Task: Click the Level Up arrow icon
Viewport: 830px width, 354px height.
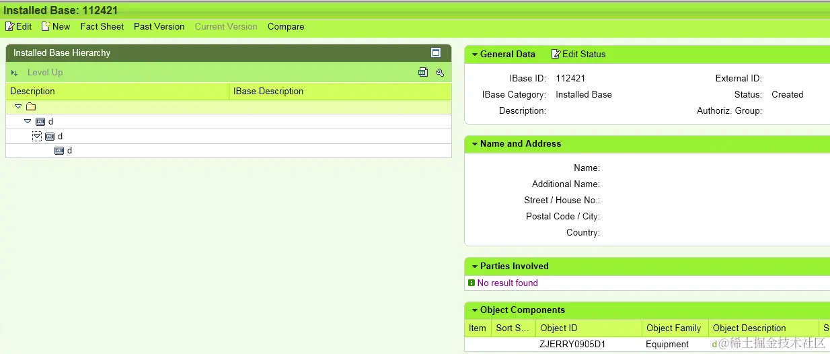Action: click(x=15, y=73)
